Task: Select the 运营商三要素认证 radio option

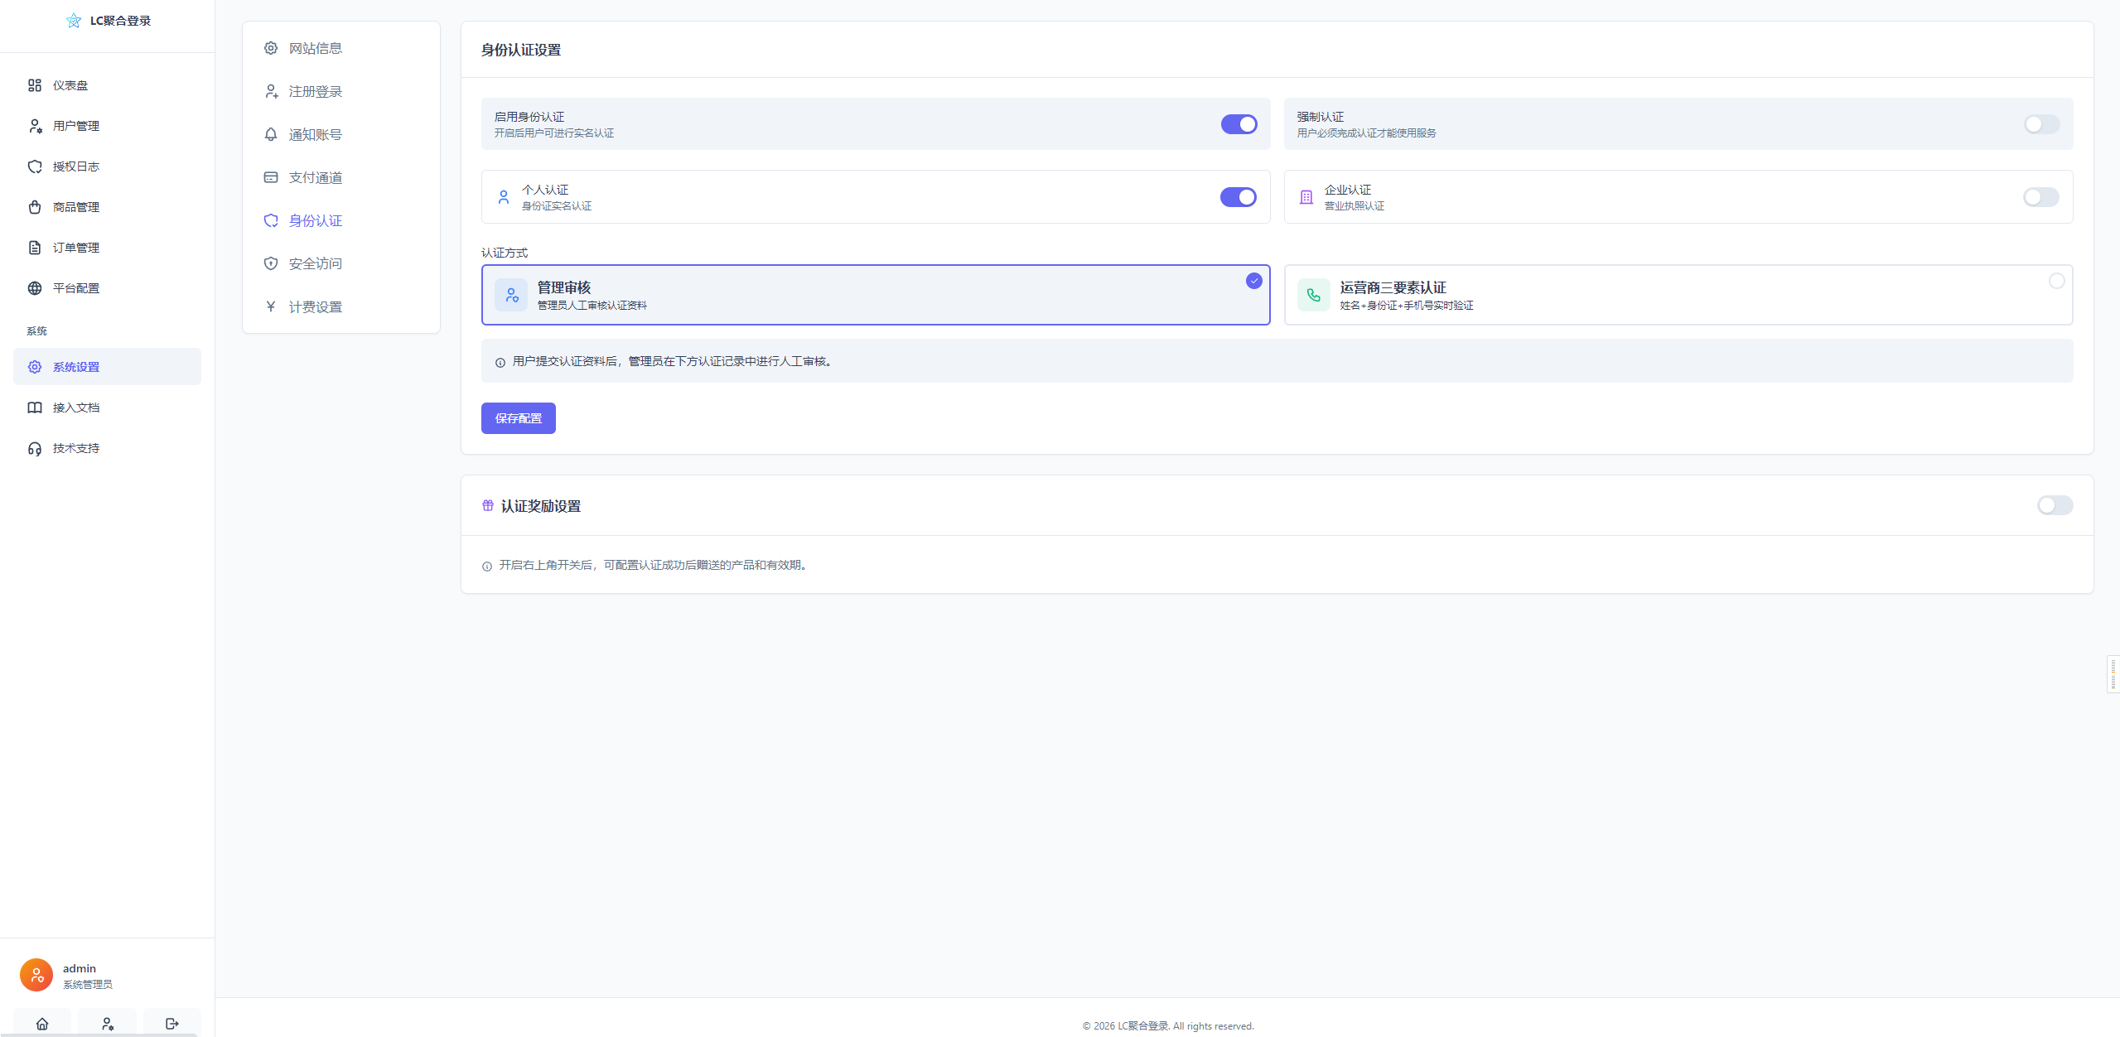Action: (x=2056, y=281)
